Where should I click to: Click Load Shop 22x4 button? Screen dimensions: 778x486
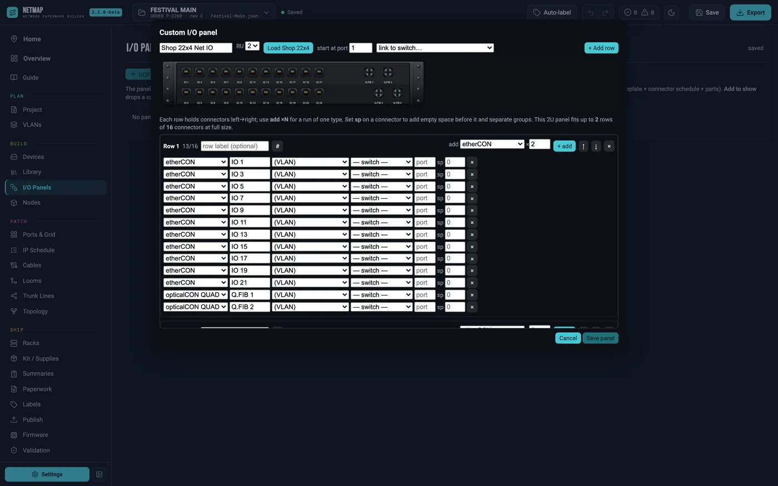pyautogui.click(x=288, y=48)
